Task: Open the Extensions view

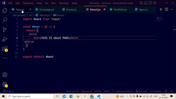Action: [x=5, y=49]
